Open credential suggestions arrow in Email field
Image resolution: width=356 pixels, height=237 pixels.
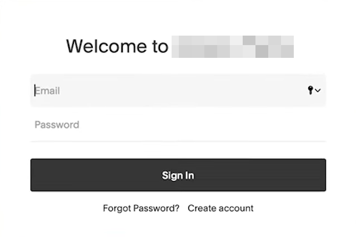click(318, 91)
